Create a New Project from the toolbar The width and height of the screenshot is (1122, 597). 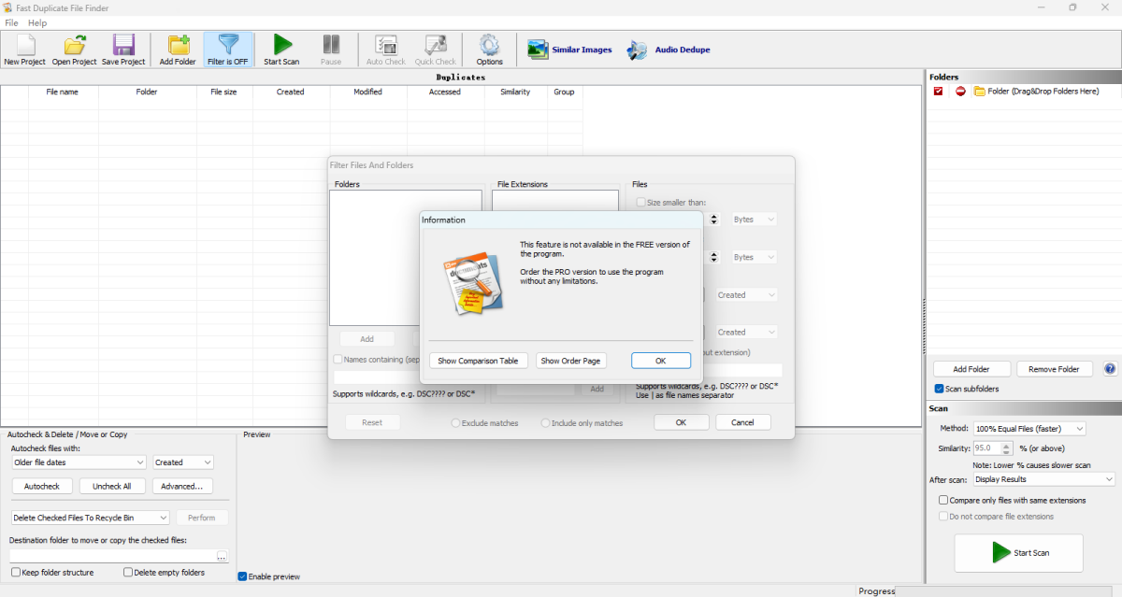pyautogui.click(x=24, y=49)
